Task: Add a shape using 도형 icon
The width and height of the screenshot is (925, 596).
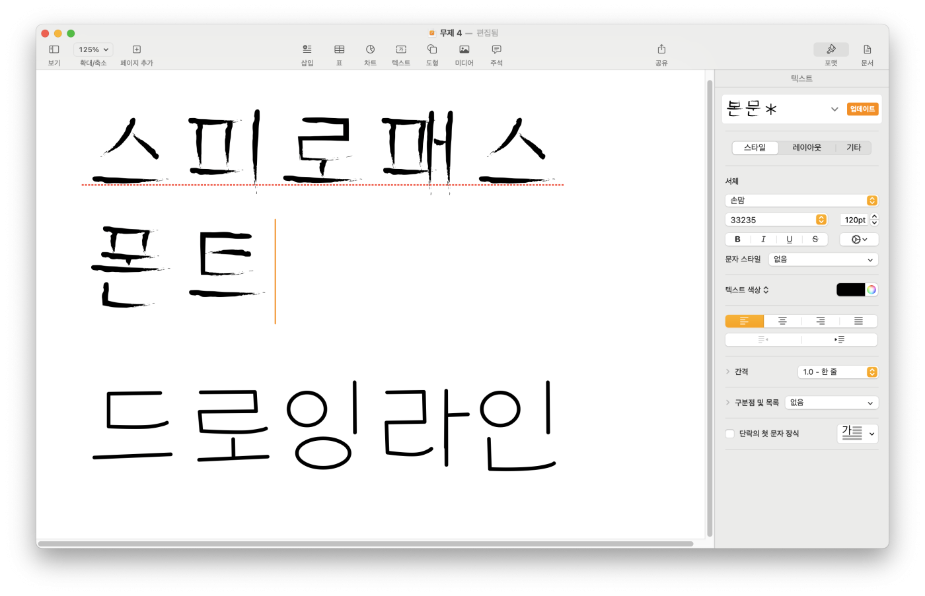Action: 432,50
